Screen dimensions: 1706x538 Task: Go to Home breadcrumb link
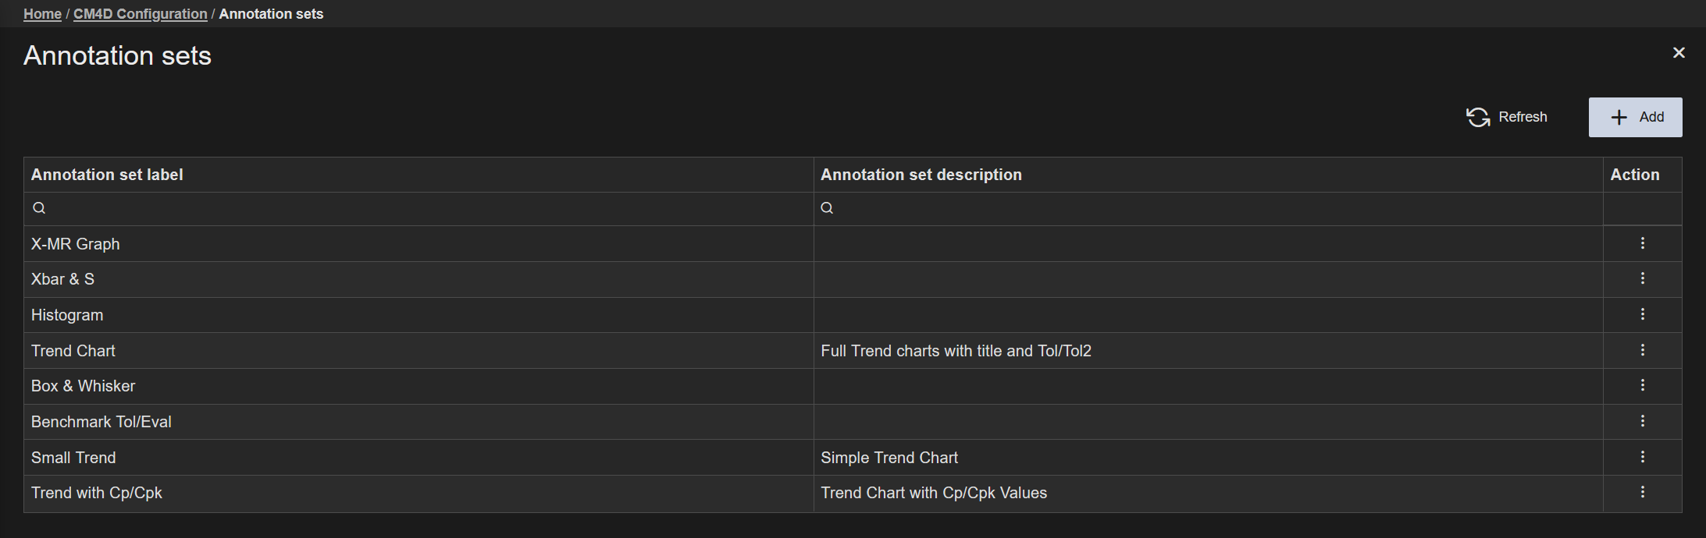click(42, 14)
